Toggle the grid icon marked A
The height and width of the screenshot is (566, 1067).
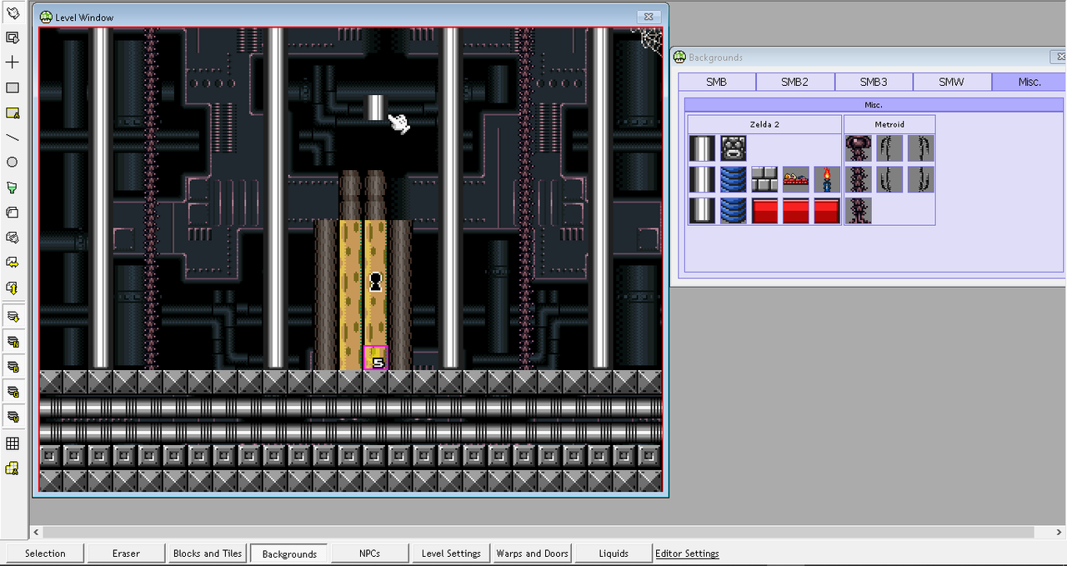[13, 468]
